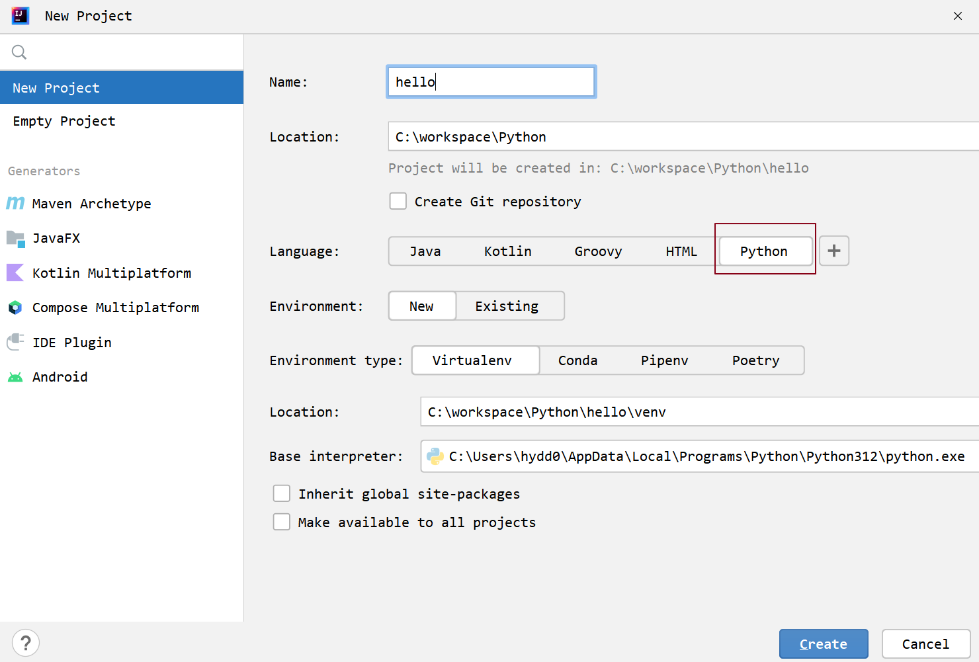Viewport: 979px width, 662px height.
Task: Focus the project Name field
Action: pyautogui.click(x=491, y=82)
